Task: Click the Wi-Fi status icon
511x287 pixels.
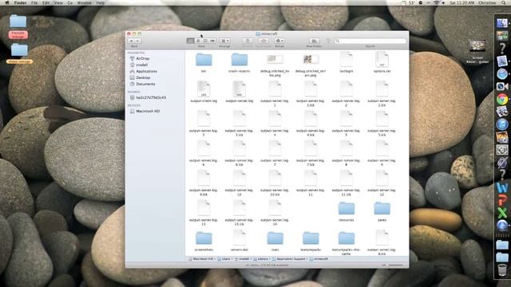Action: 436,2
